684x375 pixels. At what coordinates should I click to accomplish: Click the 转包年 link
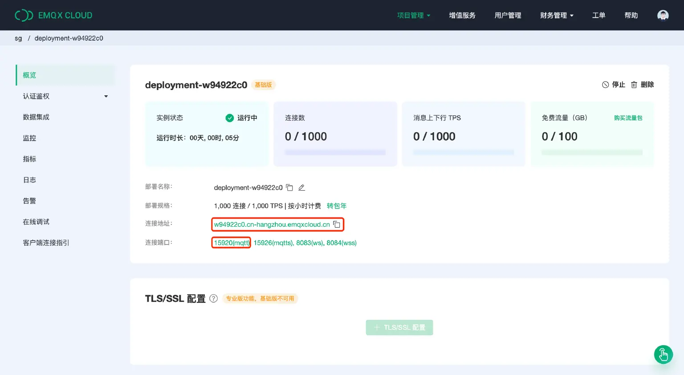tap(337, 206)
